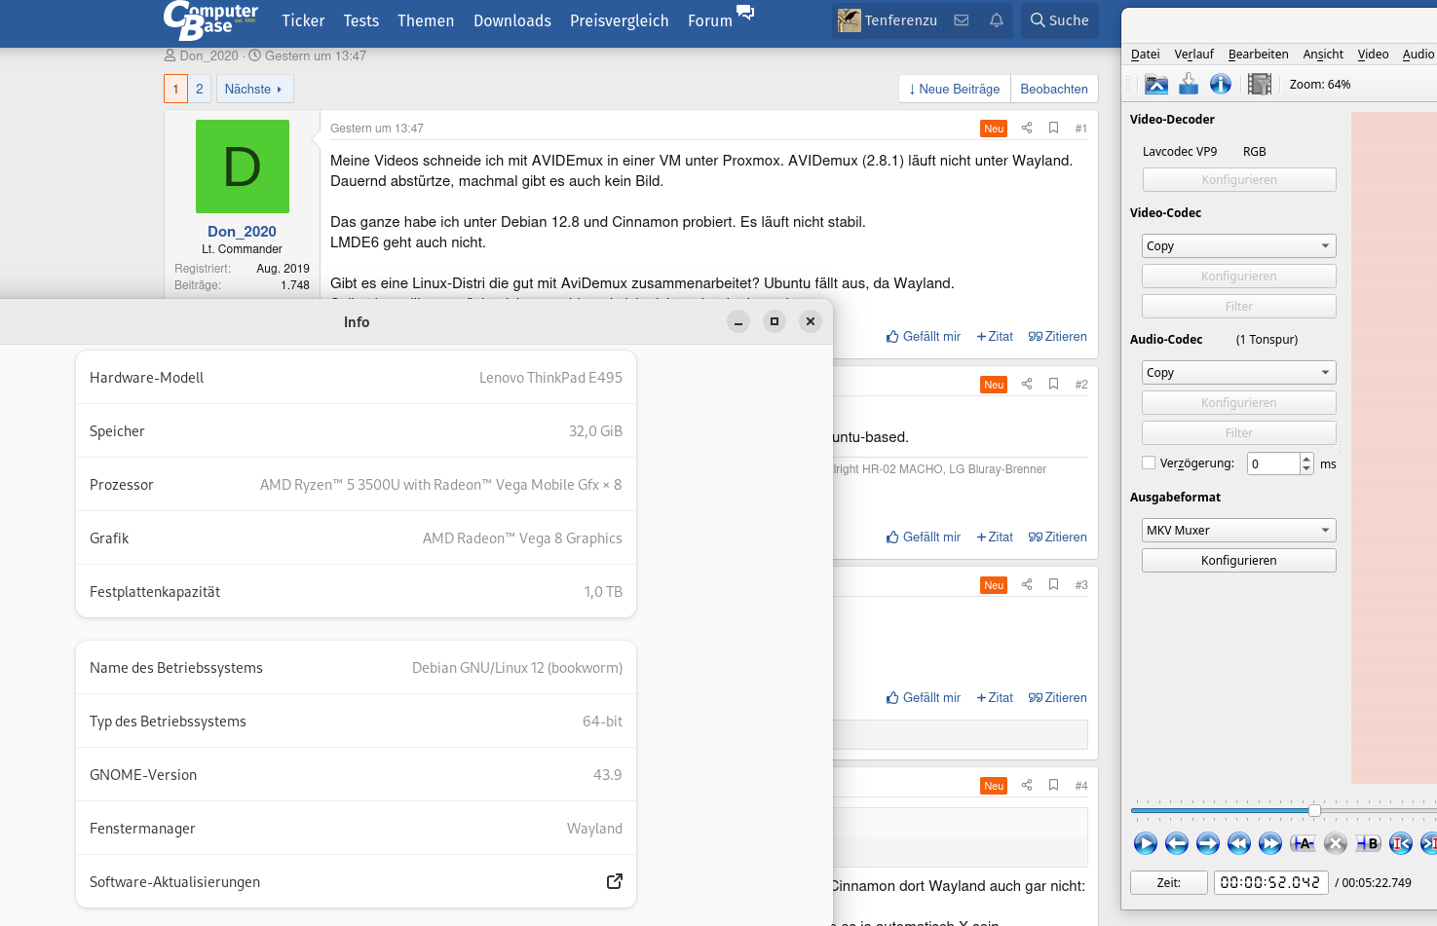Open the Audio menu in Avidemux

[1418, 55]
